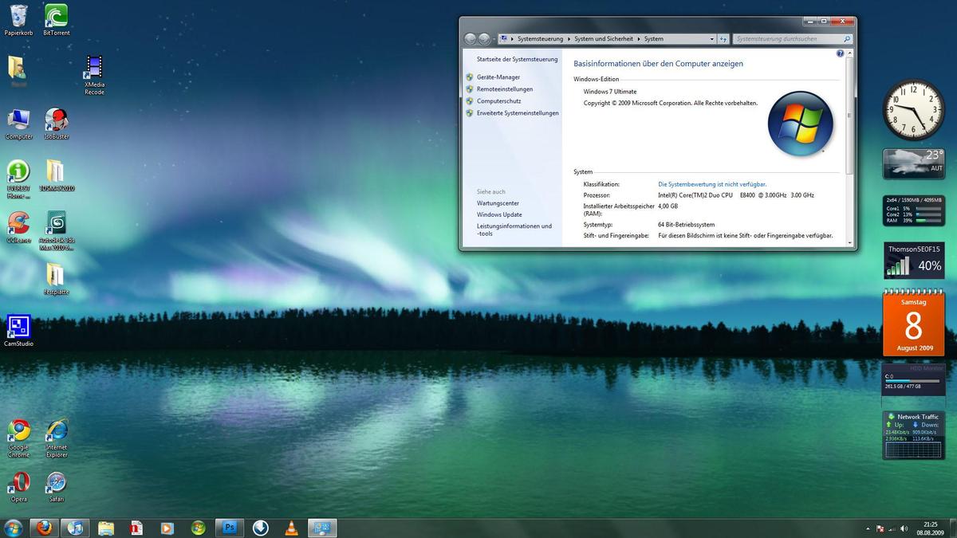957x538 pixels.
Task: Switch to Firefox in the taskbar
Action: (x=44, y=528)
